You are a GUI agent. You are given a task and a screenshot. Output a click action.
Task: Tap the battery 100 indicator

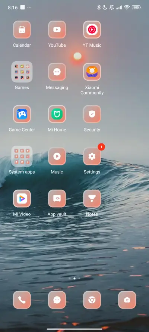pos(136,7)
